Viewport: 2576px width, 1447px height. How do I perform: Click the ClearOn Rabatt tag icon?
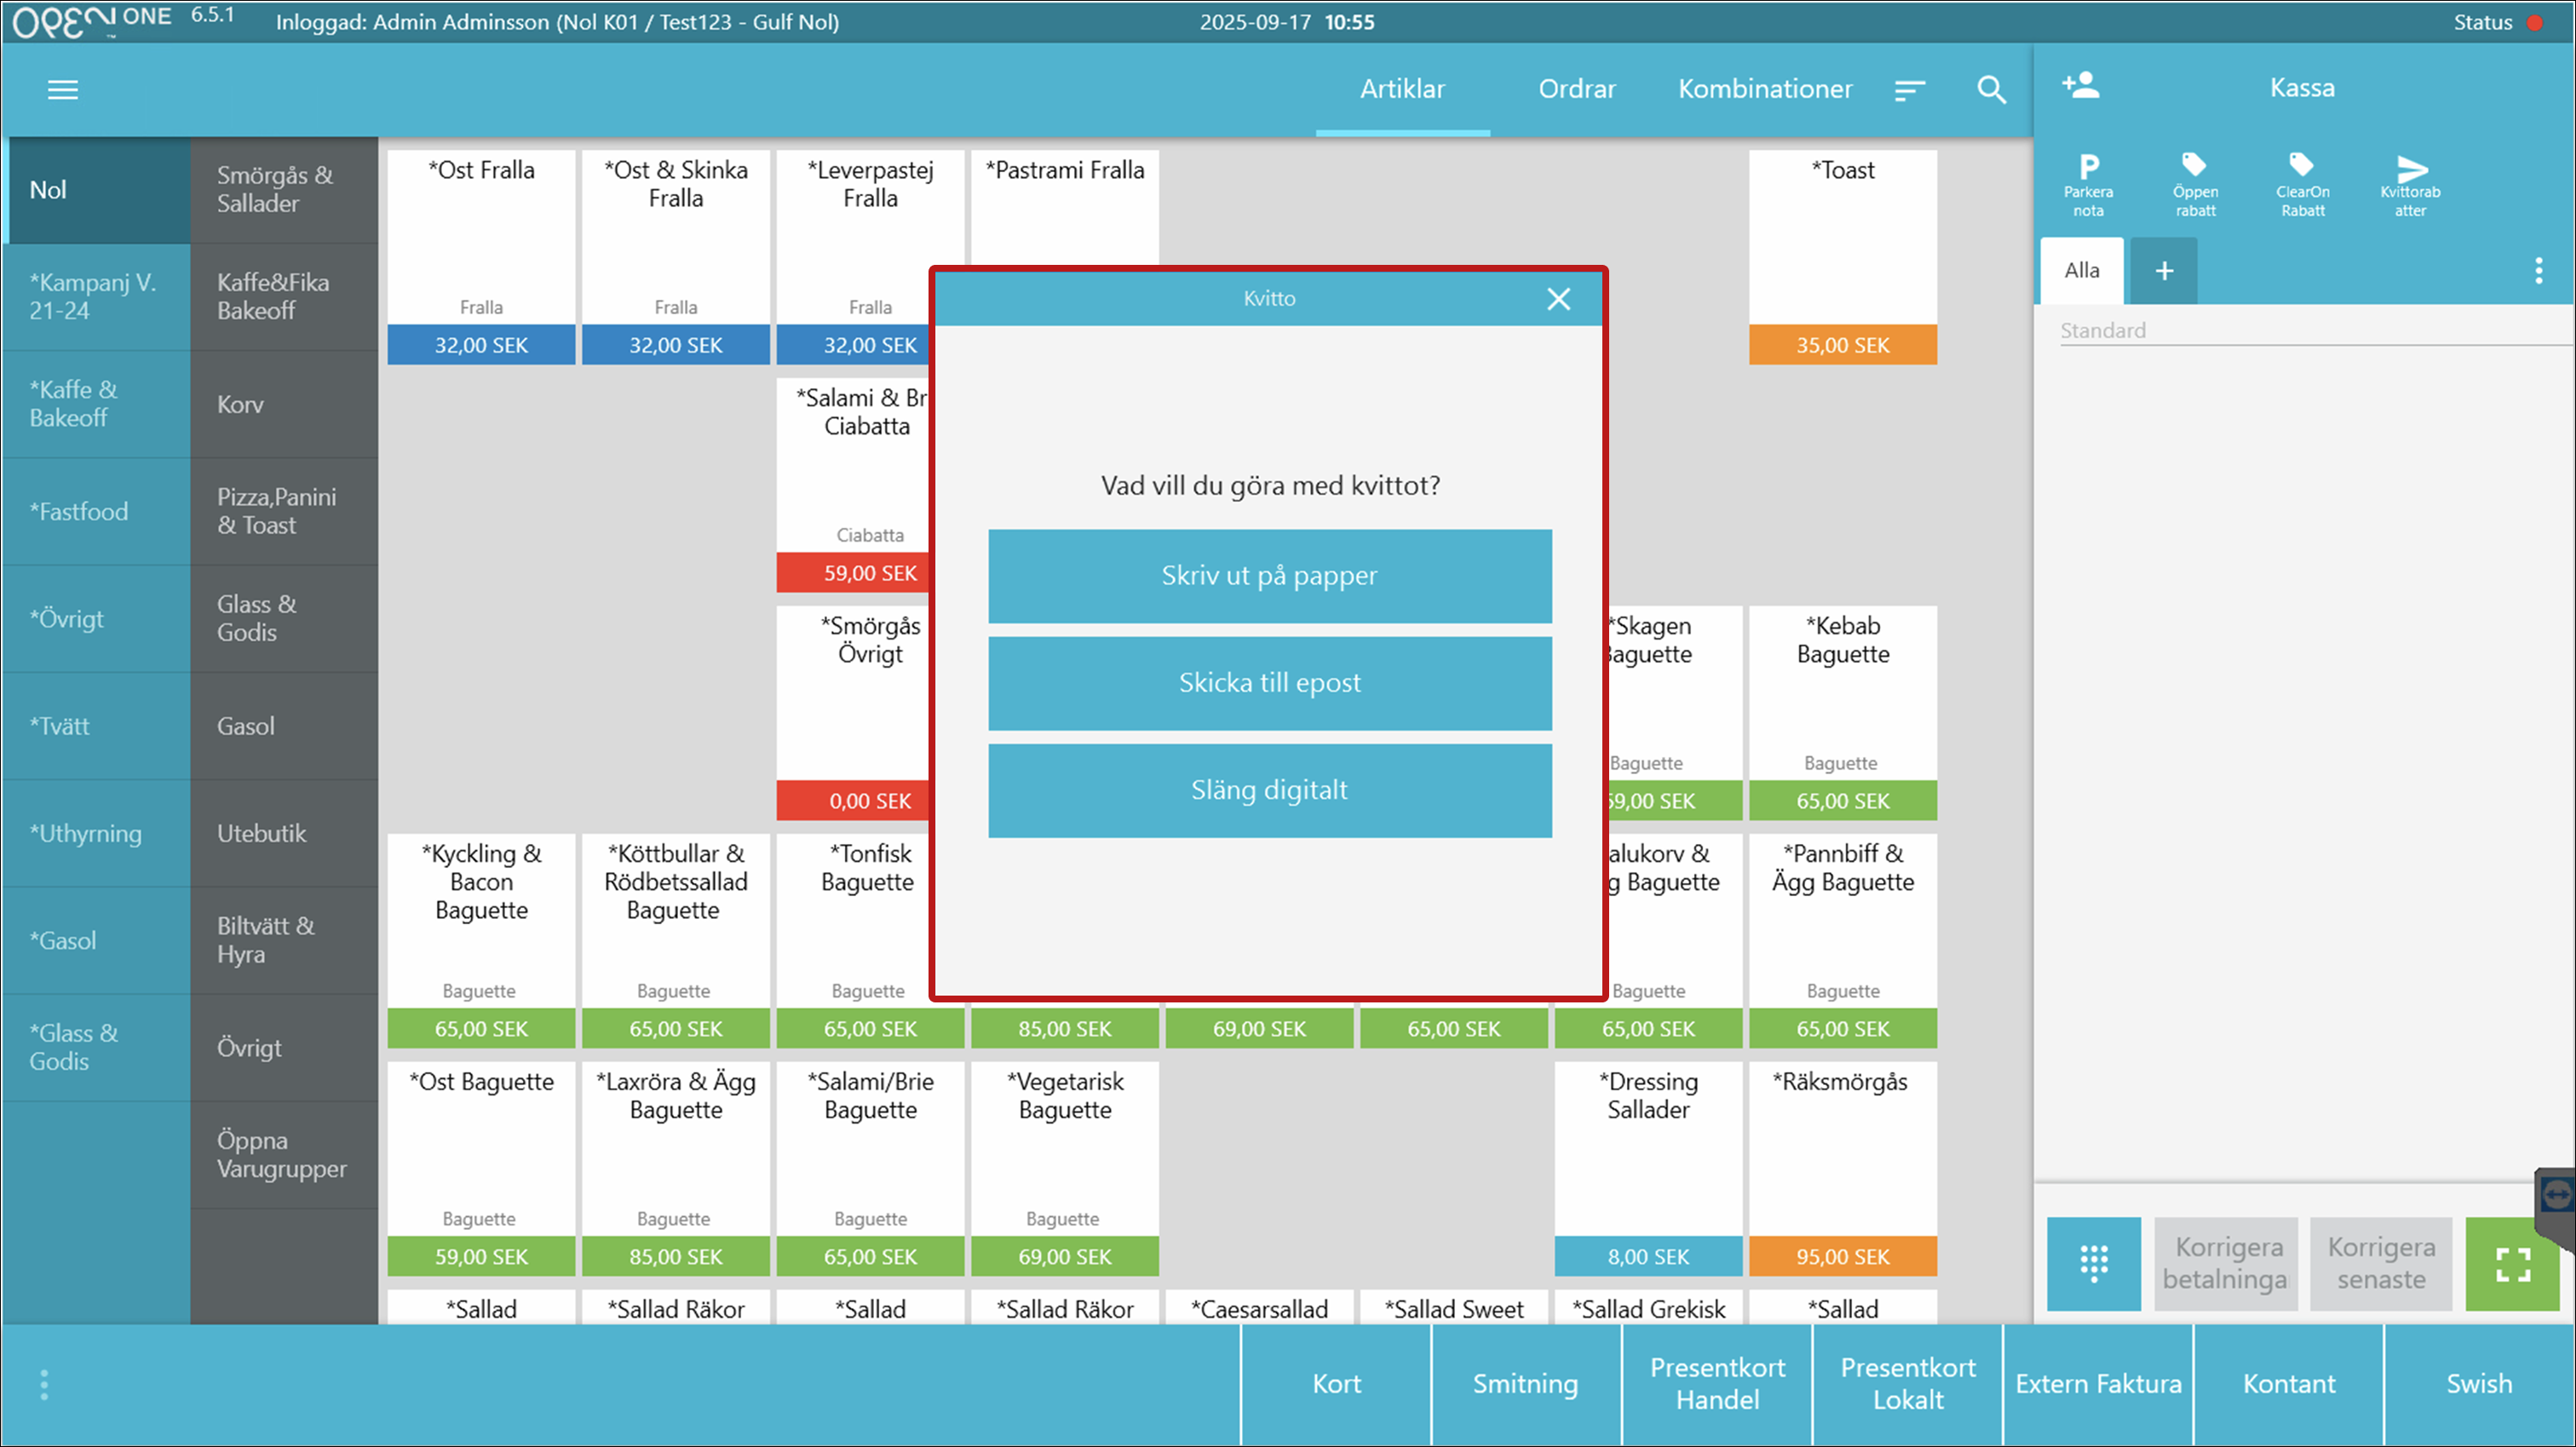pyautogui.click(x=2301, y=165)
